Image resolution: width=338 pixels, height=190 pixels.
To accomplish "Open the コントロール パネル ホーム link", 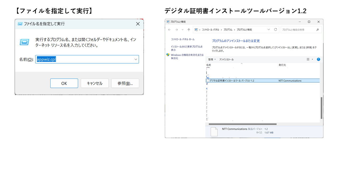I will (x=182, y=39).
